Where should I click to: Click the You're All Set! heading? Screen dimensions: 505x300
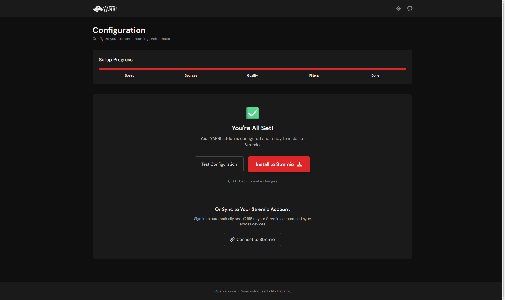[x=252, y=128]
